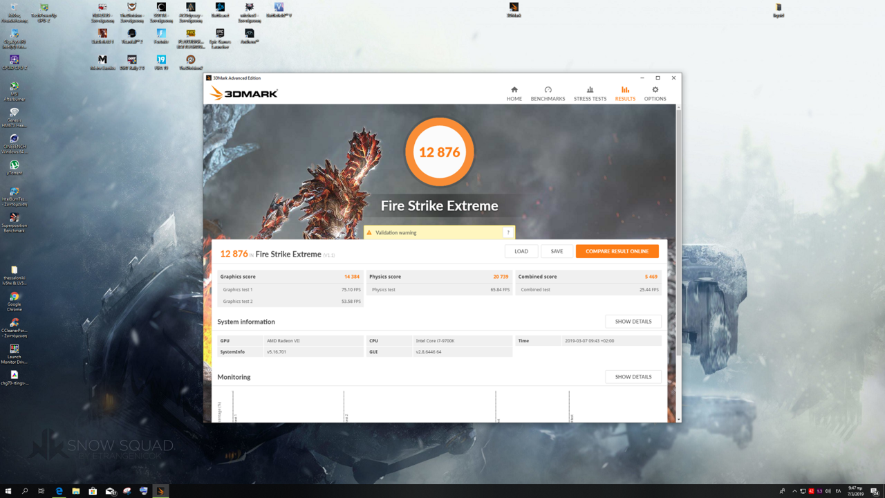Open TechPowerUp GPU-Z desktop icon

click(x=44, y=11)
